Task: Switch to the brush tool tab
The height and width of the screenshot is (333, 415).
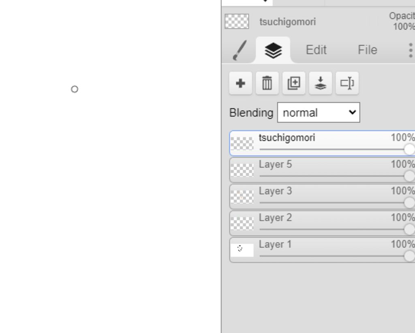Action: [240, 50]
